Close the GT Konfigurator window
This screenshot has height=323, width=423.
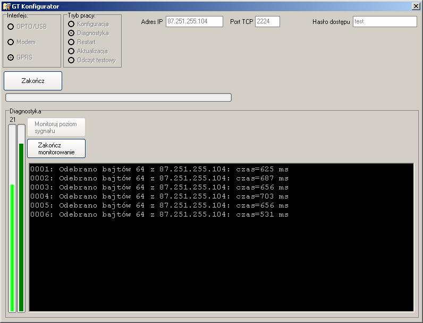(416, 6)
